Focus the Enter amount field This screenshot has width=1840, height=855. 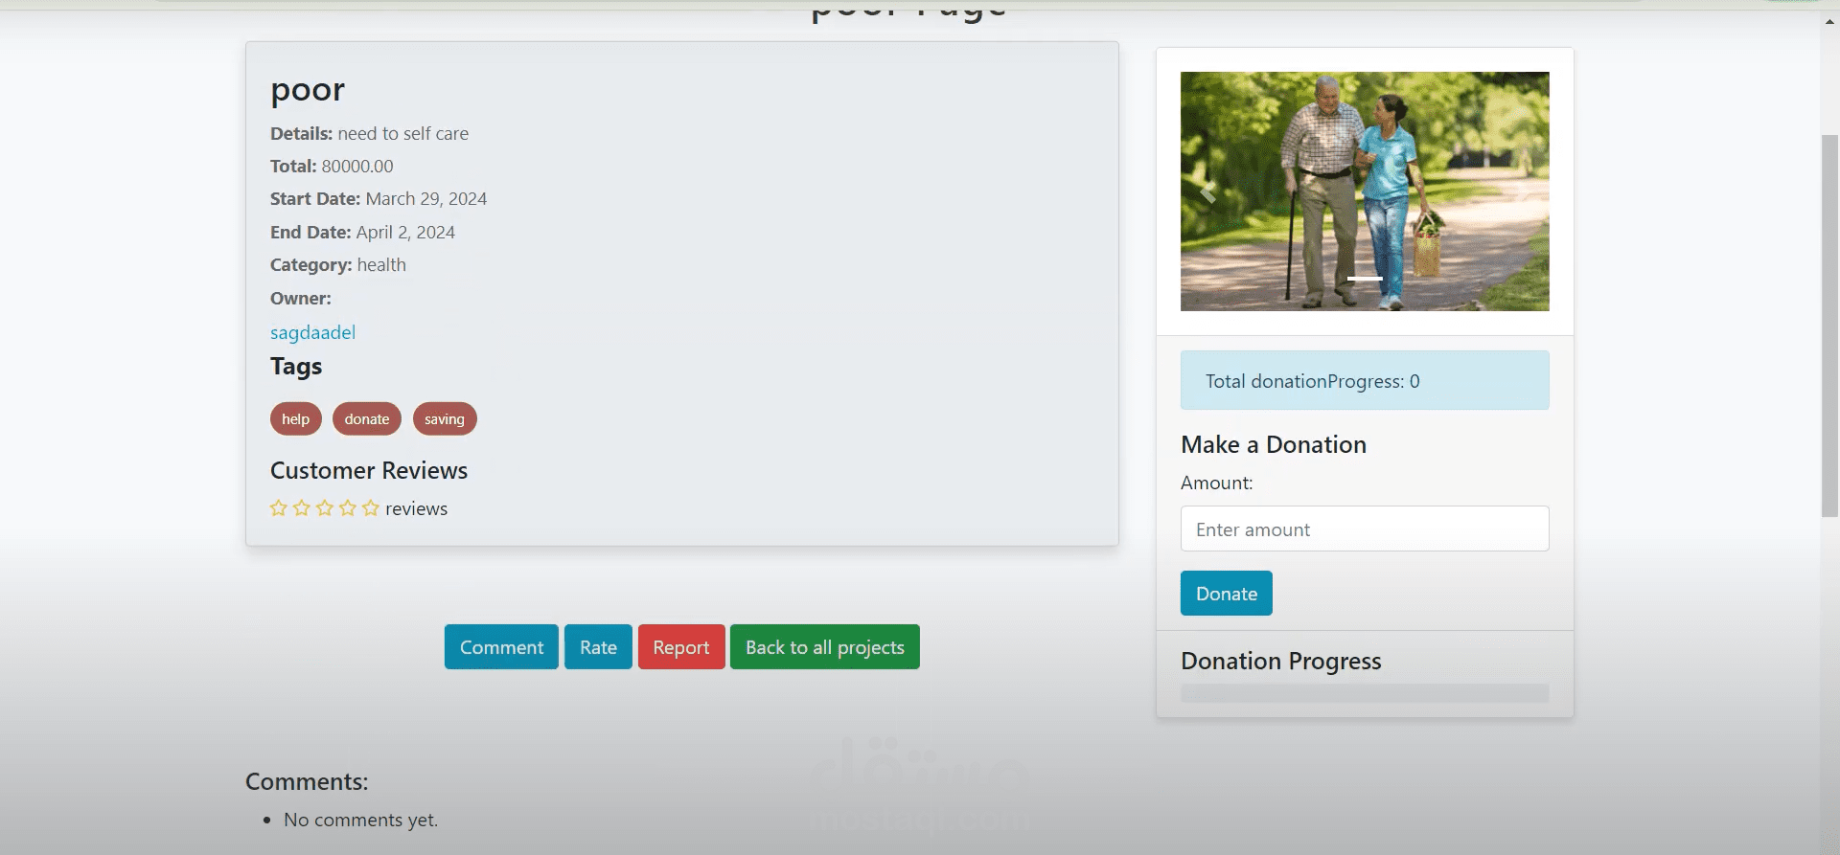1365,529
